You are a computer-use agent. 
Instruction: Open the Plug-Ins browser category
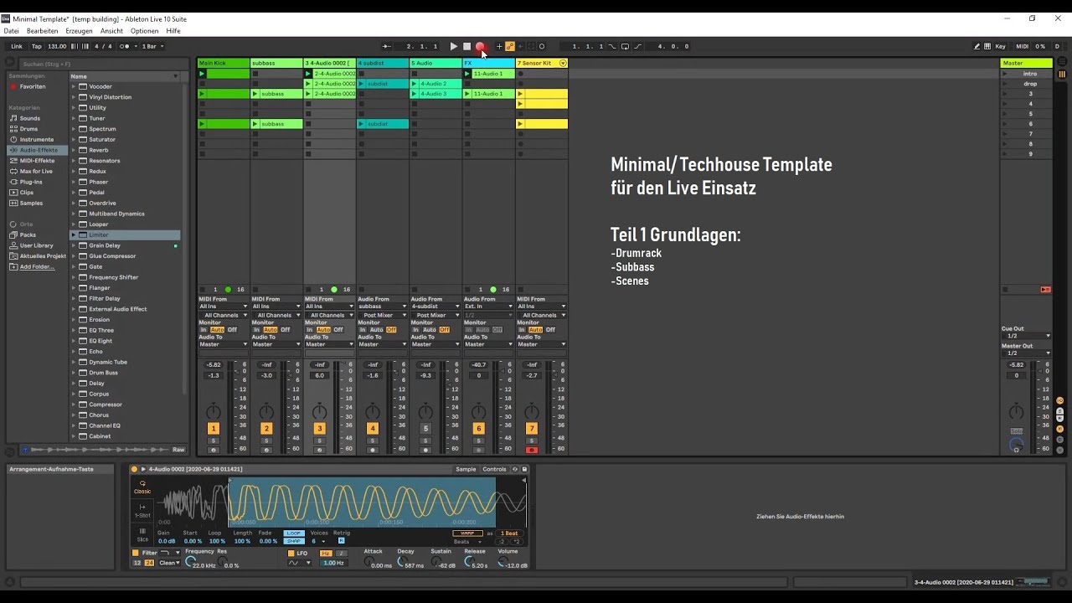coord(31,182)
